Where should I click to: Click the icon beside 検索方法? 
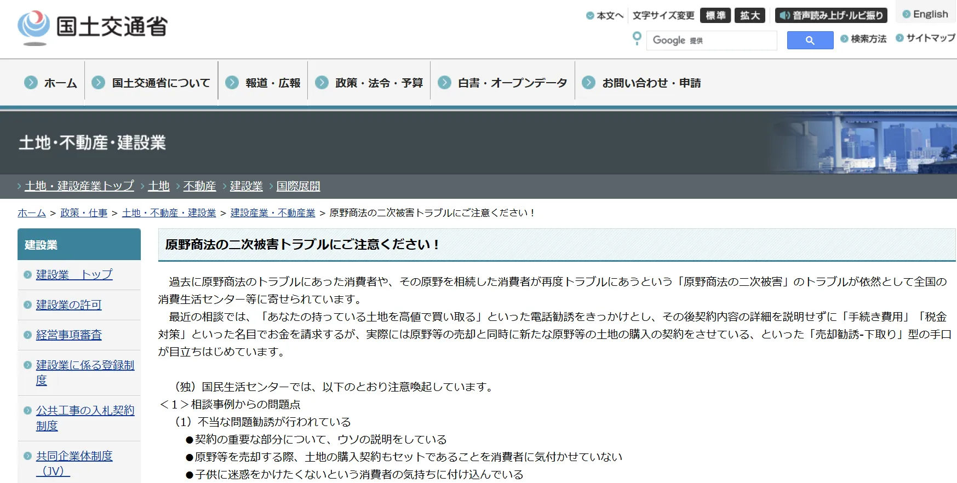tap(844, 39)
